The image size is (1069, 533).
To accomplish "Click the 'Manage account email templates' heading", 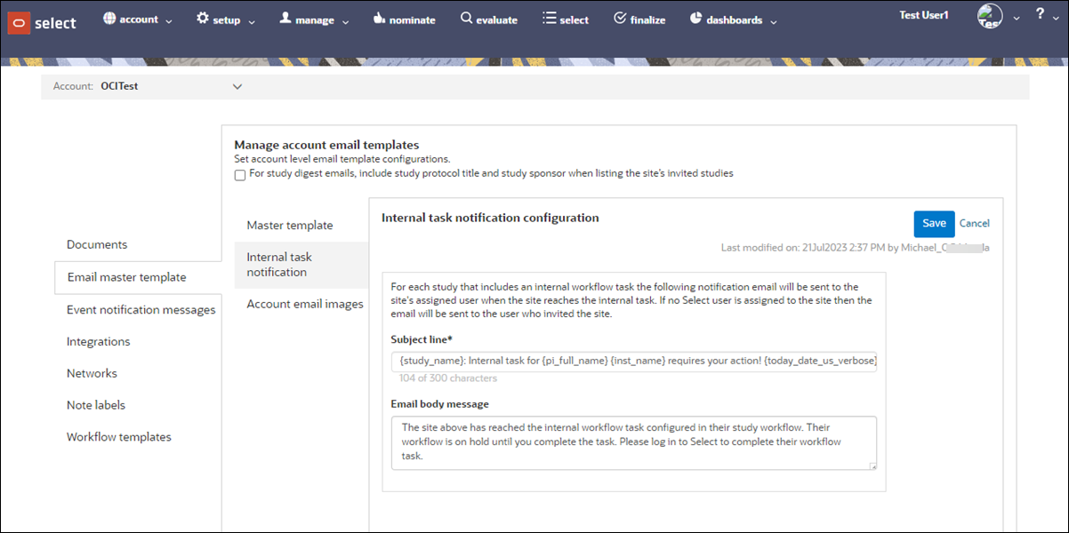I will (x=326, y=145).
